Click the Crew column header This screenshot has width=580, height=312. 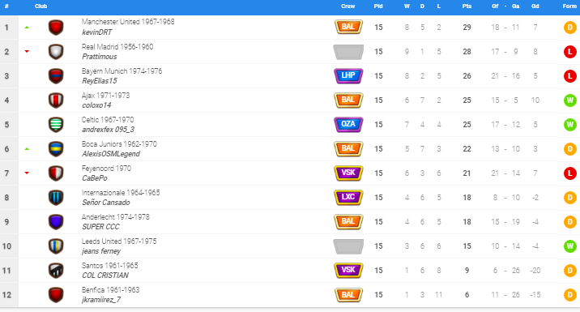(x=348, y=6)
